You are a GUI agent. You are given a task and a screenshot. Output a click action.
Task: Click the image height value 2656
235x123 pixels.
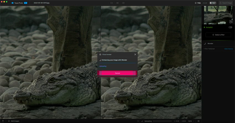click(x=184, y=121)
